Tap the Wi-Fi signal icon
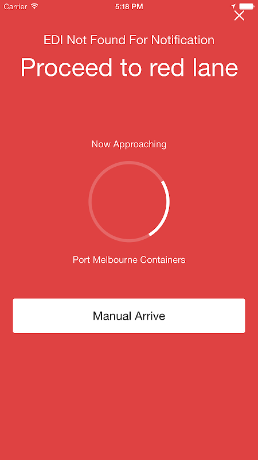Image resolution: width=258 pixels, height=460 pixels. tap(35, 6)
